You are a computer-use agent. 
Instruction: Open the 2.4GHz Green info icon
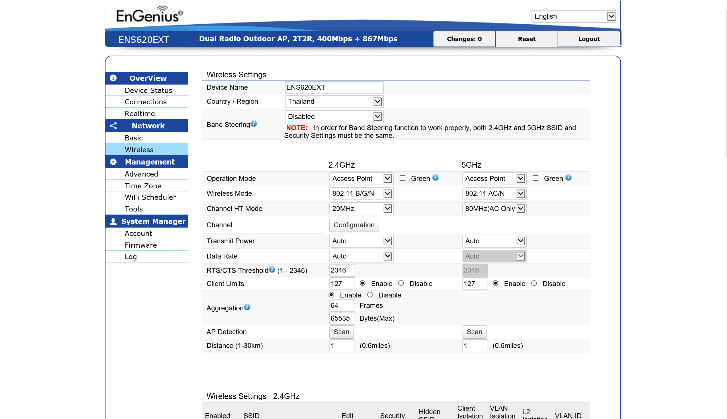tap(435, 178)
